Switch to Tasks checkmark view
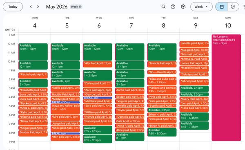The height and width of the screenshot is (150, 245). coord(233,7)
